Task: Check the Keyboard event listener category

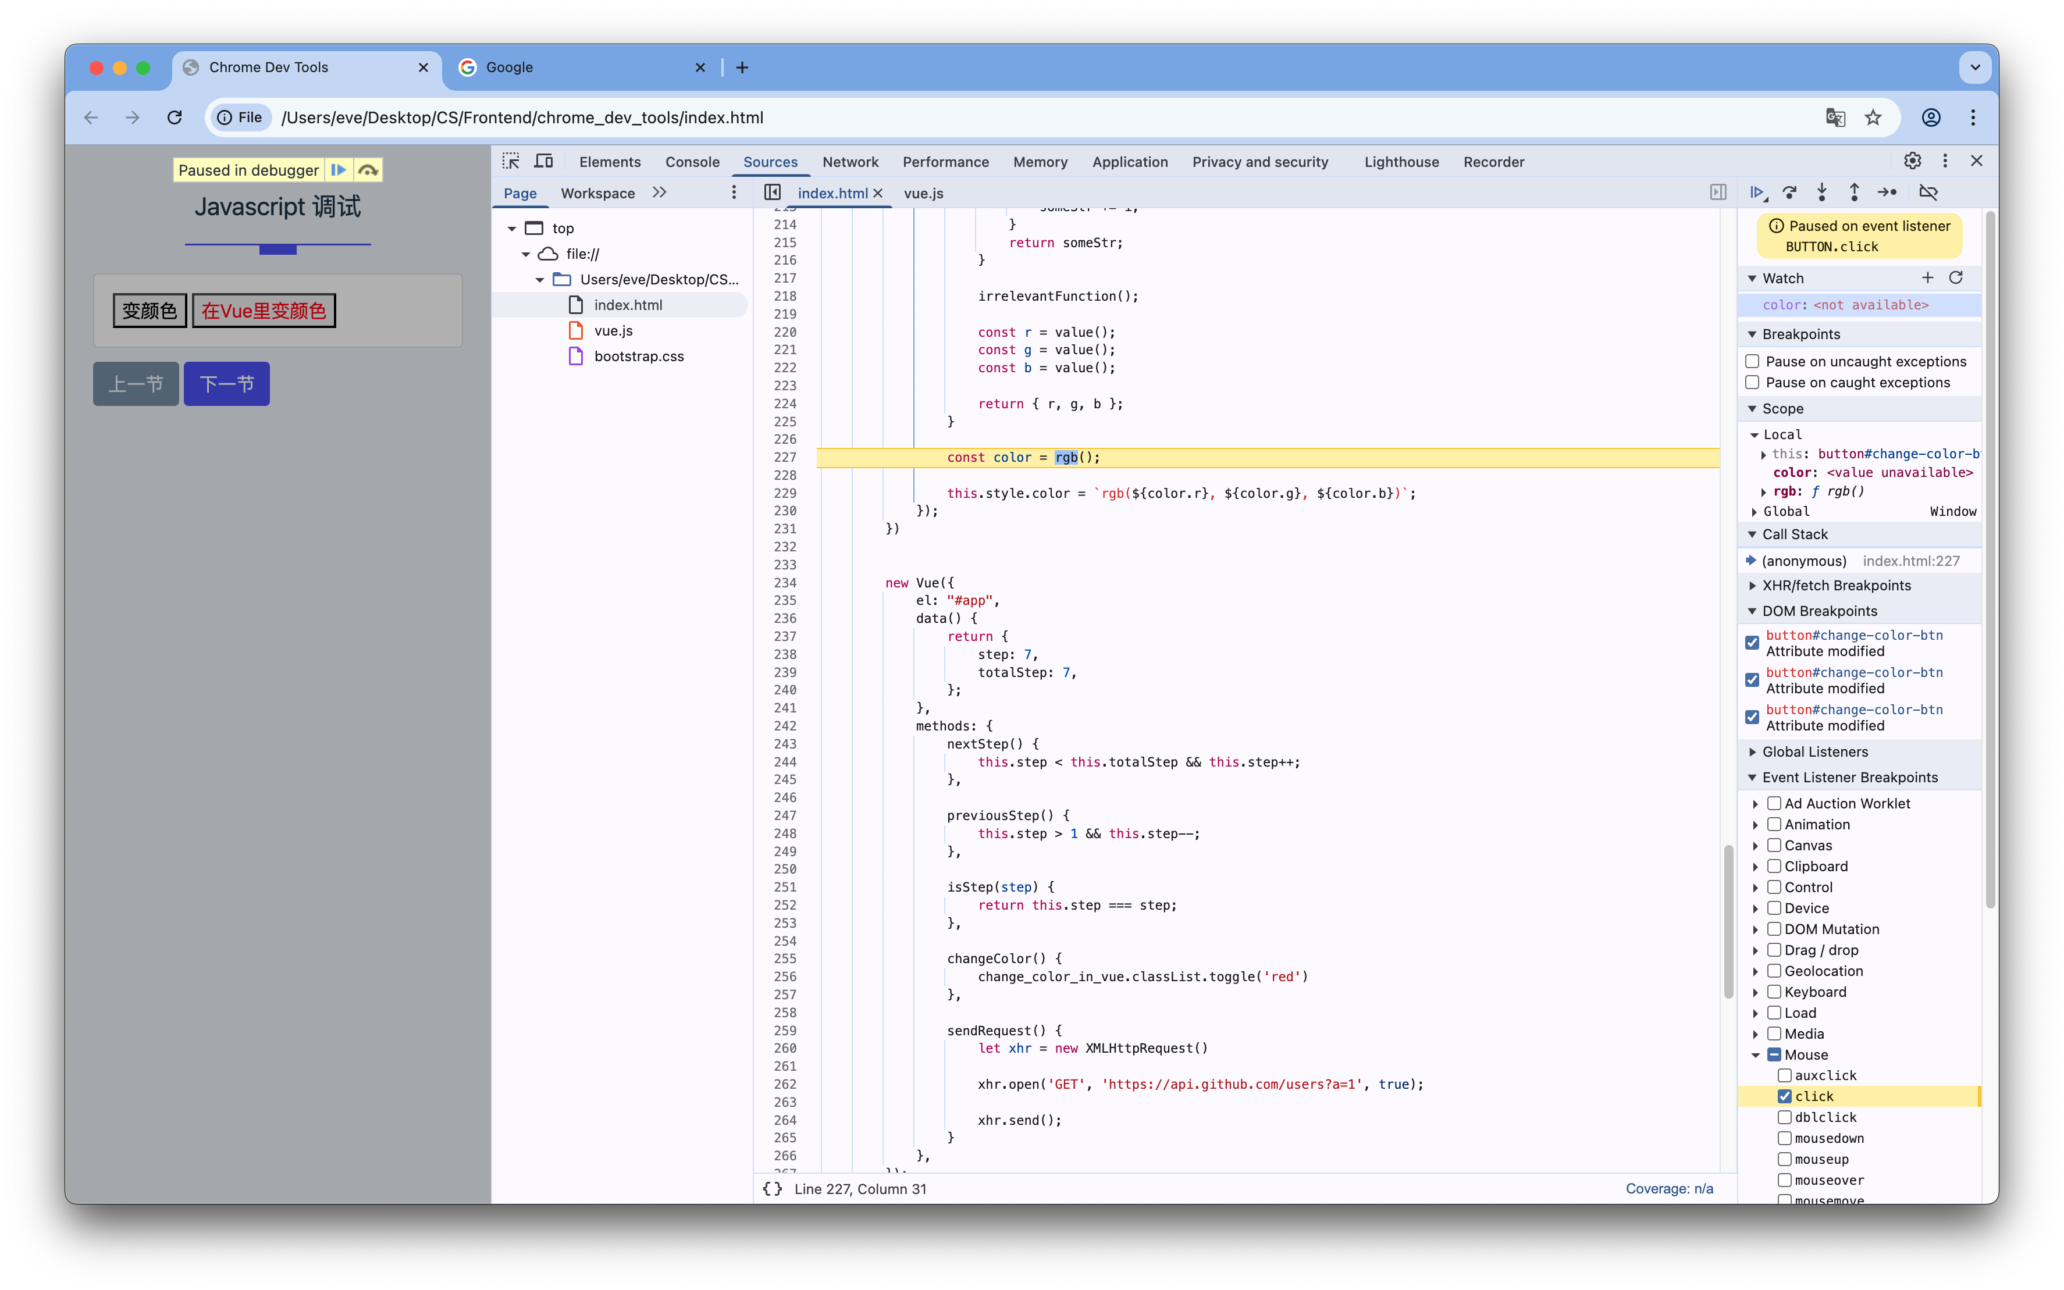Action: pyautogui.click(x=1774, y=992)
